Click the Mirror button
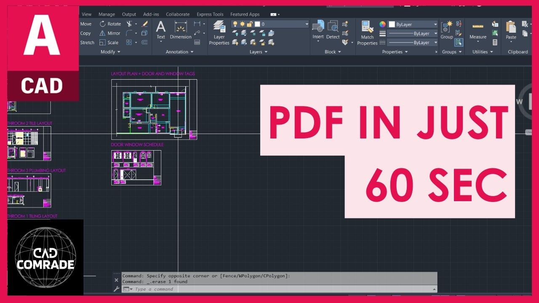This screenshot has width=539, height=303. 109,33
